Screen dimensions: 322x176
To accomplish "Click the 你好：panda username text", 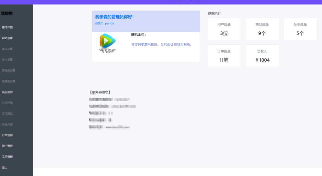I will (x=104, y=23).
